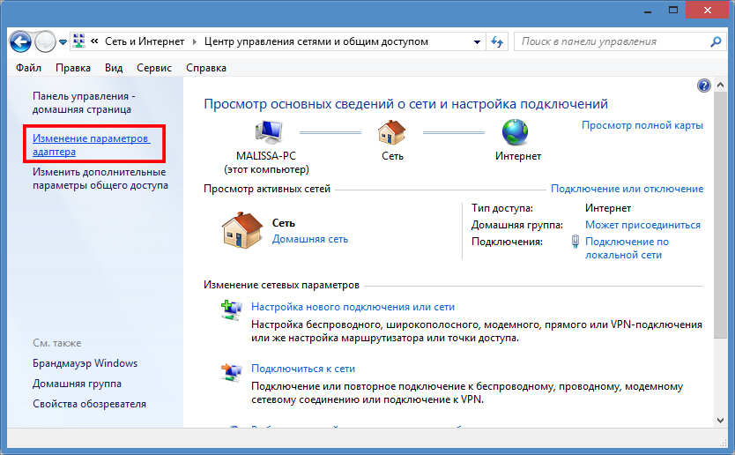The width and height of the screenshot is (735, 455).
Task: Click Подключение или отключение link
Action: [x=627, y=189]
